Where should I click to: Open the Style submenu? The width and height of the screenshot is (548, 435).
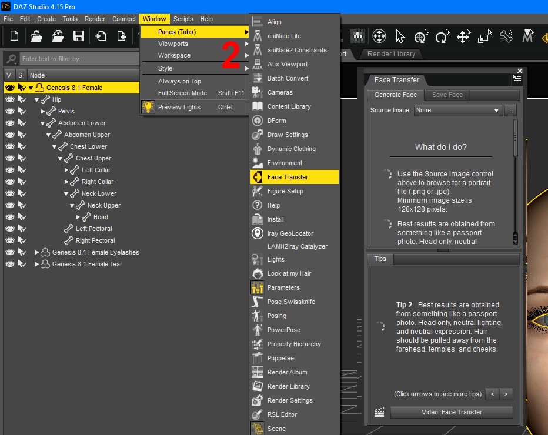(195, 68)
